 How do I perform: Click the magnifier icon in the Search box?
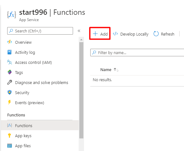coord(11,31)
